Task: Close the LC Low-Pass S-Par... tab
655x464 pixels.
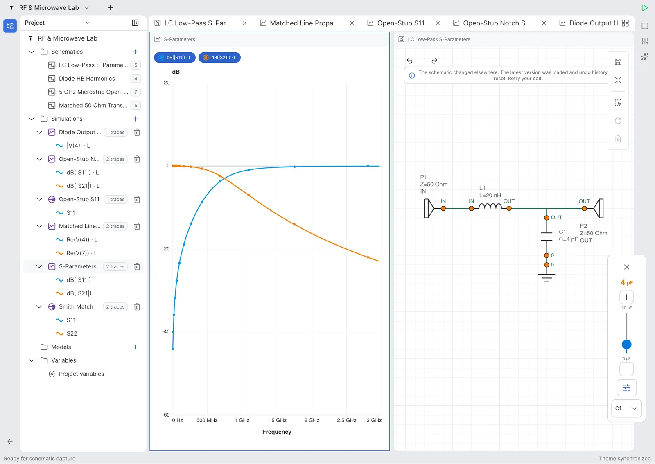Action: click(x=244, y=23)
